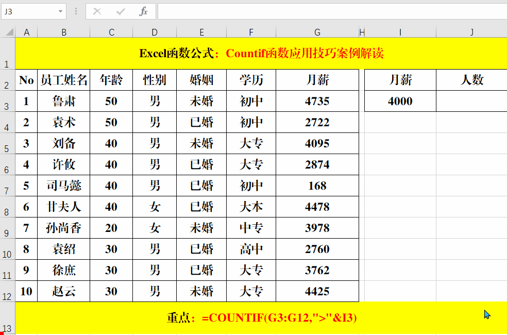Screen dimensions: 507x335
Task: Click the 月薪 header in column I
Action: click(400, 80)
